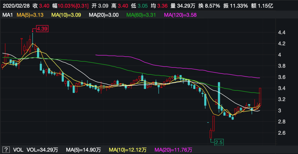Open the question mark help icon beside VOL
The width and height of the screenshot is (298, 154).
coord(6,150)
